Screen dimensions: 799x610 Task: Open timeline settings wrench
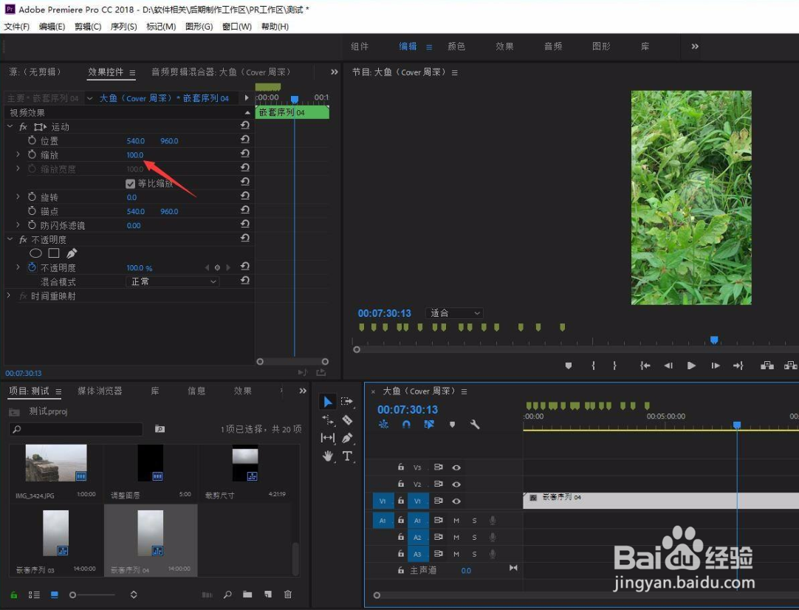[475, 425]
